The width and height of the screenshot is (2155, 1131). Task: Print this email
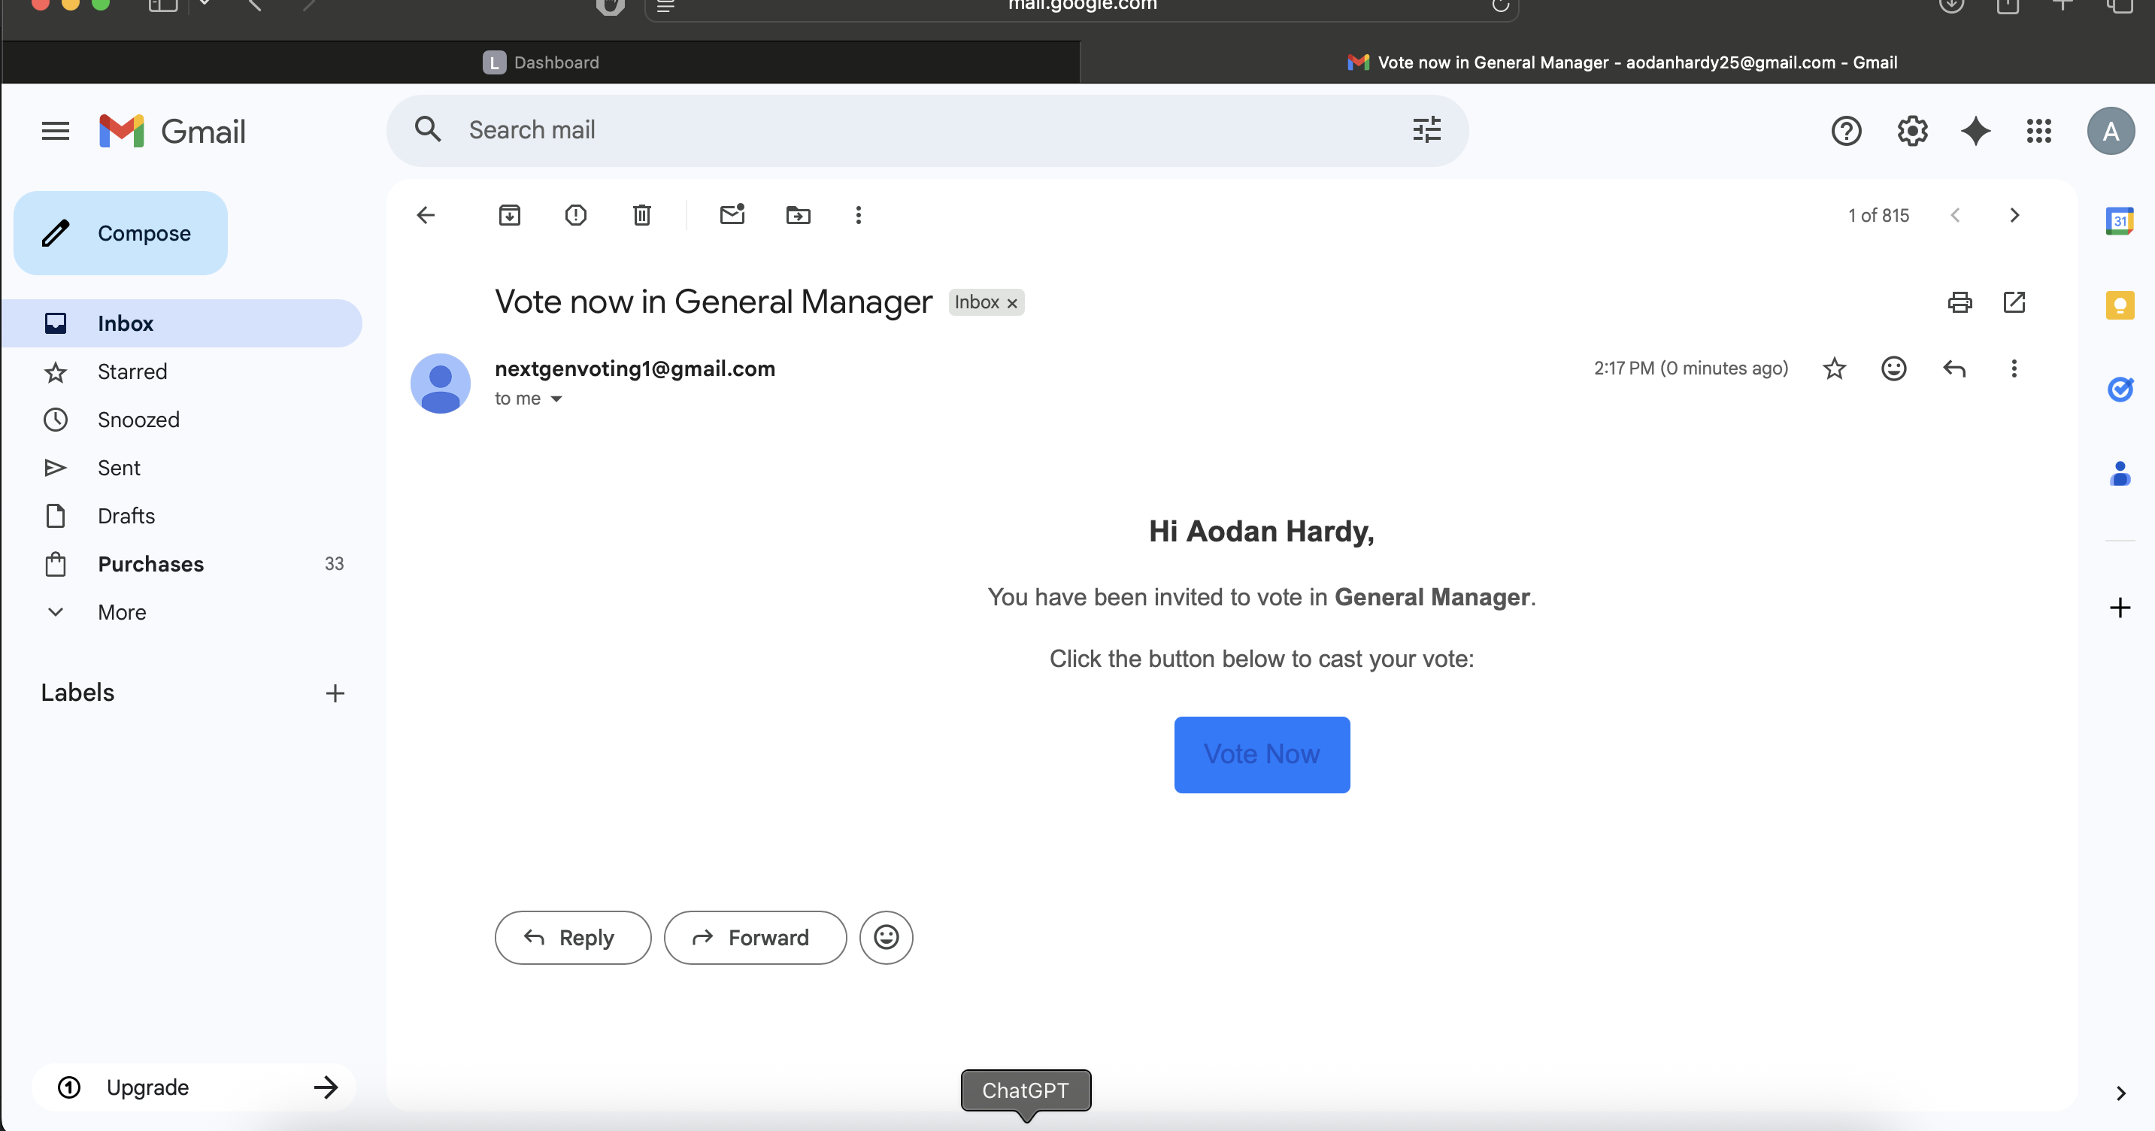1960,303
